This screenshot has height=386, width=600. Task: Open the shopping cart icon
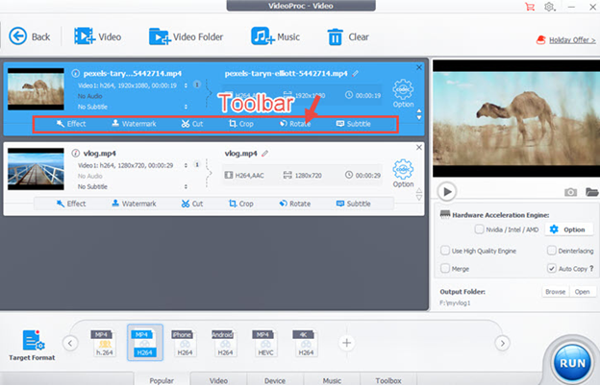tap(530, 7)
